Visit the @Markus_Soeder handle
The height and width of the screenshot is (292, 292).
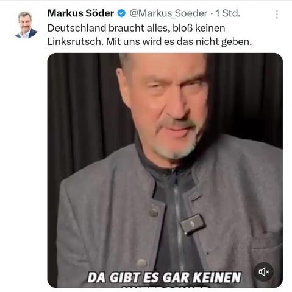click(x=168, y=13)
